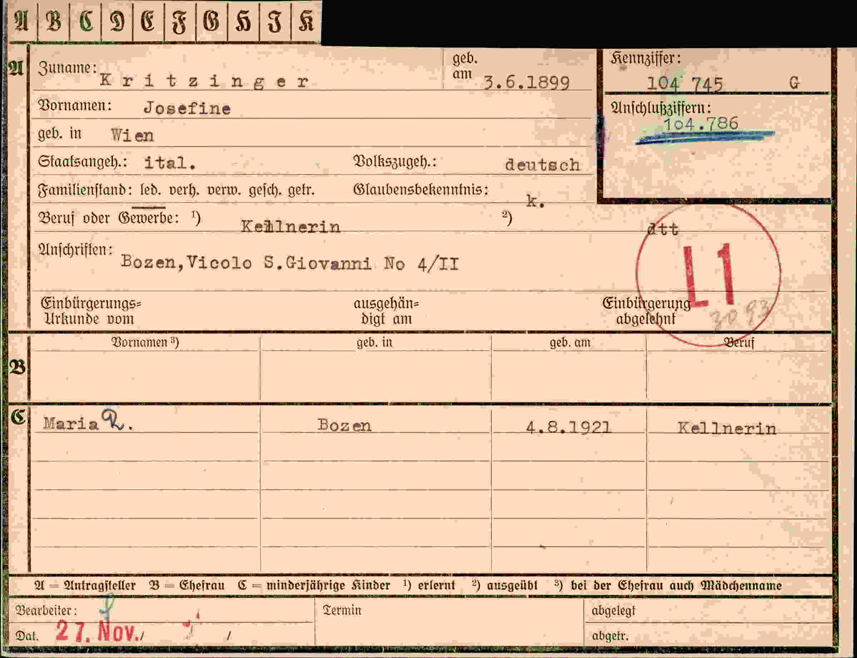Click the 'Vornamen:' label in section A
Image resolution: width=857 pixels, height=658 pixels.
(75, 106)
